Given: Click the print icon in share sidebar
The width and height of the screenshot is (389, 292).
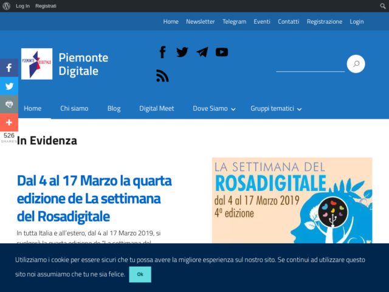Looking at the screenshot, I should click(x=9, y=105).
